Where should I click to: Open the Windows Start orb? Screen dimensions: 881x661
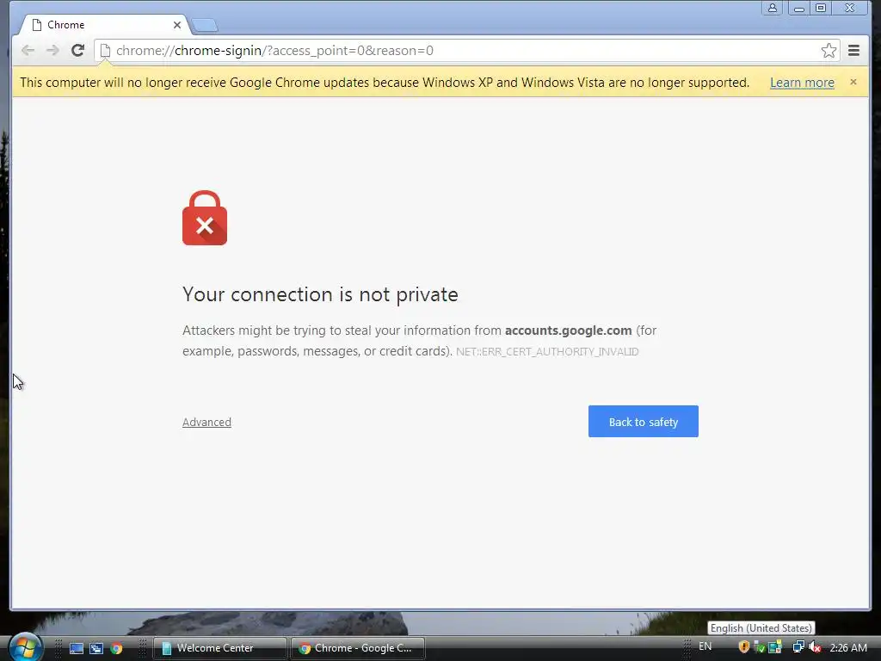click(25, 647)
